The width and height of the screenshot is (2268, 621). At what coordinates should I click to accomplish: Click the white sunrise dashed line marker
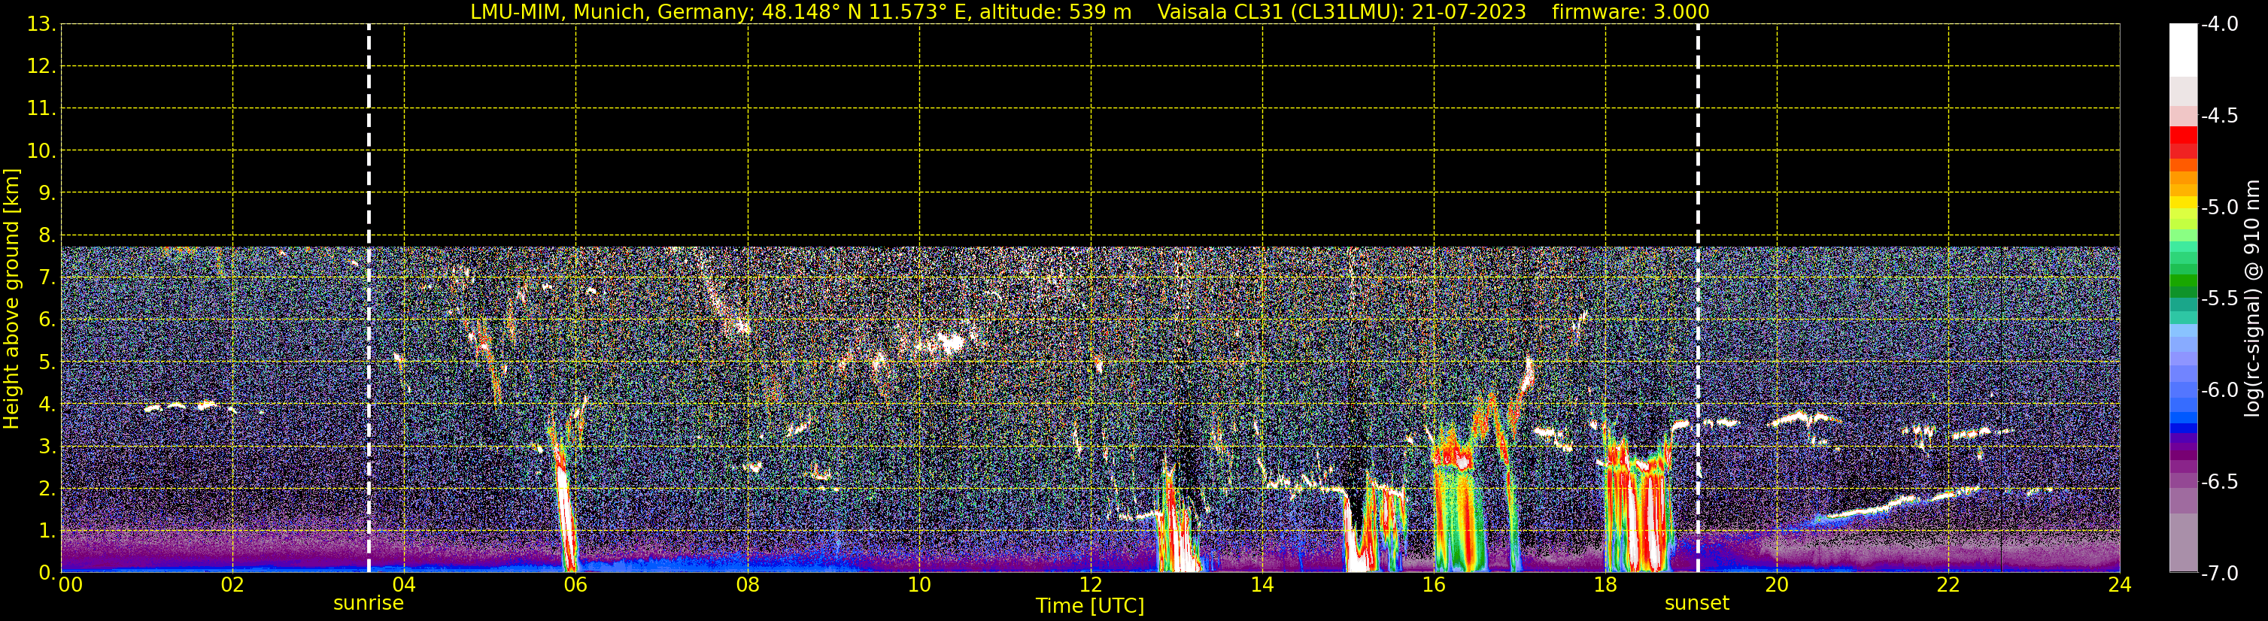click(x=368, y=298)
